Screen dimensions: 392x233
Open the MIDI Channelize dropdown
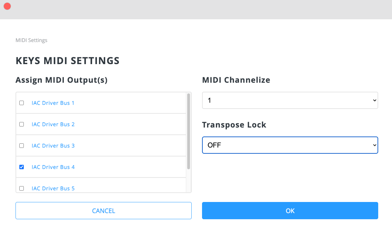290,100
